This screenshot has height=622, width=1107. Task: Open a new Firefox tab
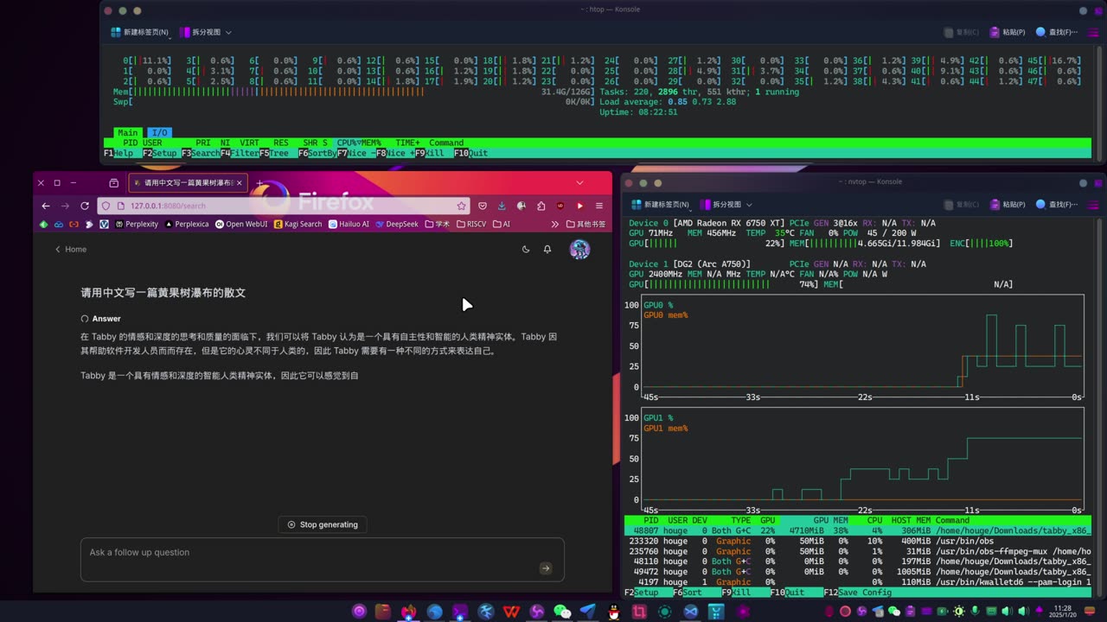(259, 183)
